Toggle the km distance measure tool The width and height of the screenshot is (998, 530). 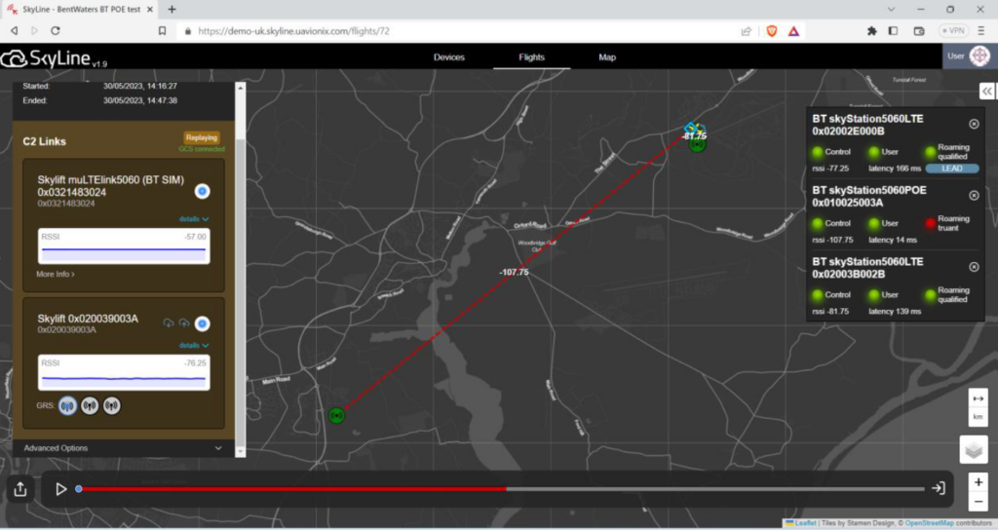978,407
